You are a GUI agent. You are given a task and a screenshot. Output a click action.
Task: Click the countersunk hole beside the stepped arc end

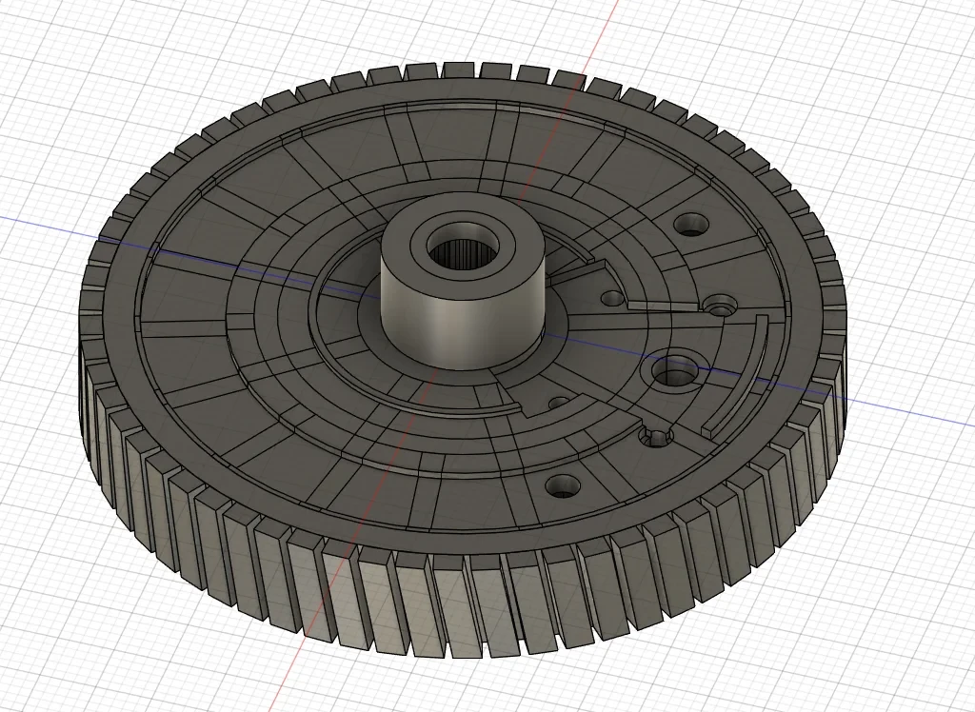coord(721,307)
